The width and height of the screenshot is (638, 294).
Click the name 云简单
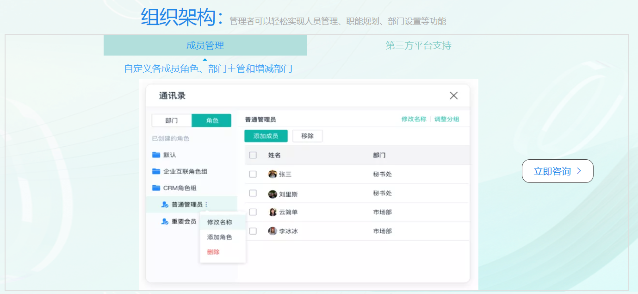pyautogui.click(x=288, y=212)
